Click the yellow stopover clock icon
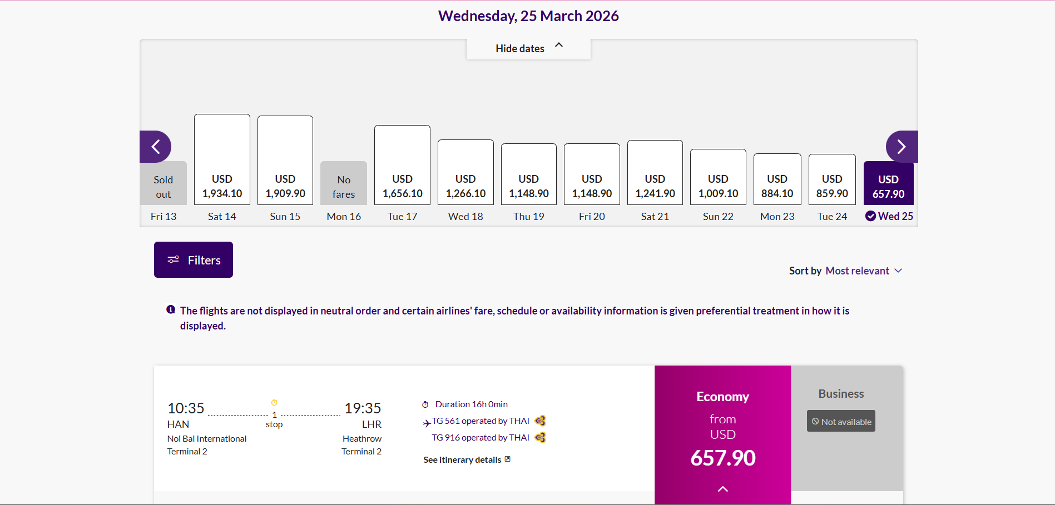 (x=274, y=402)
